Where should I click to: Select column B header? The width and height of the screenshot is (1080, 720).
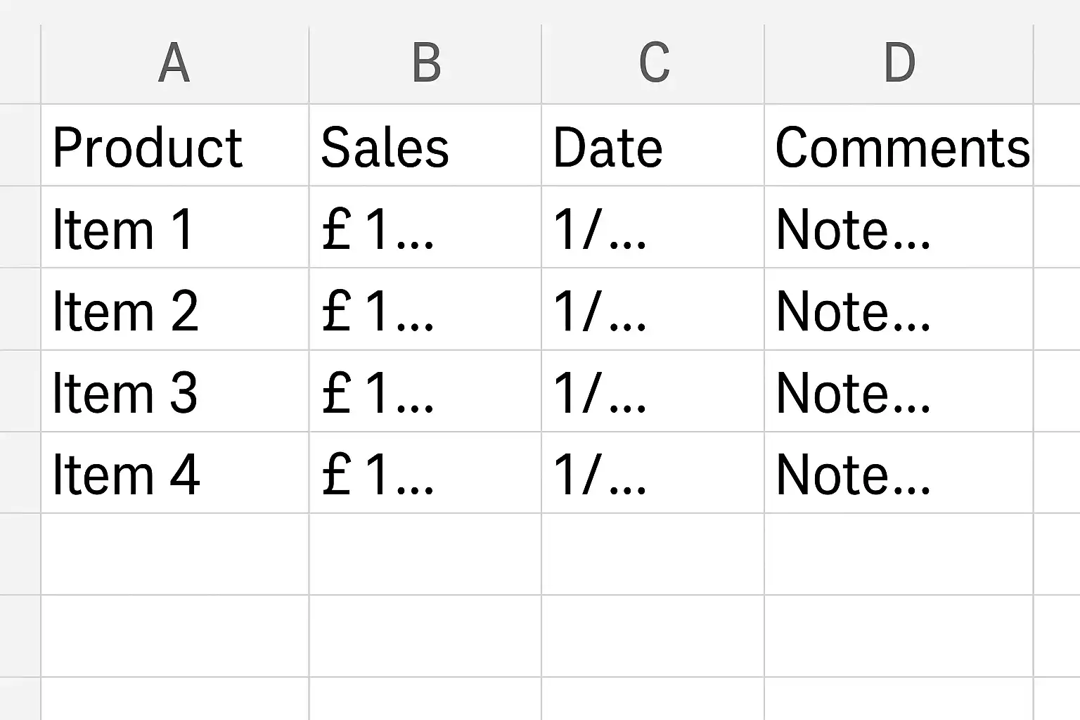pyautogui.click(x=425, y=64)
